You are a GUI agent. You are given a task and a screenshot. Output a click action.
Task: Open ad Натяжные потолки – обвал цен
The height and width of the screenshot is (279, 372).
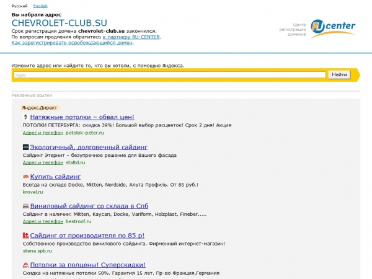[82, 117]
